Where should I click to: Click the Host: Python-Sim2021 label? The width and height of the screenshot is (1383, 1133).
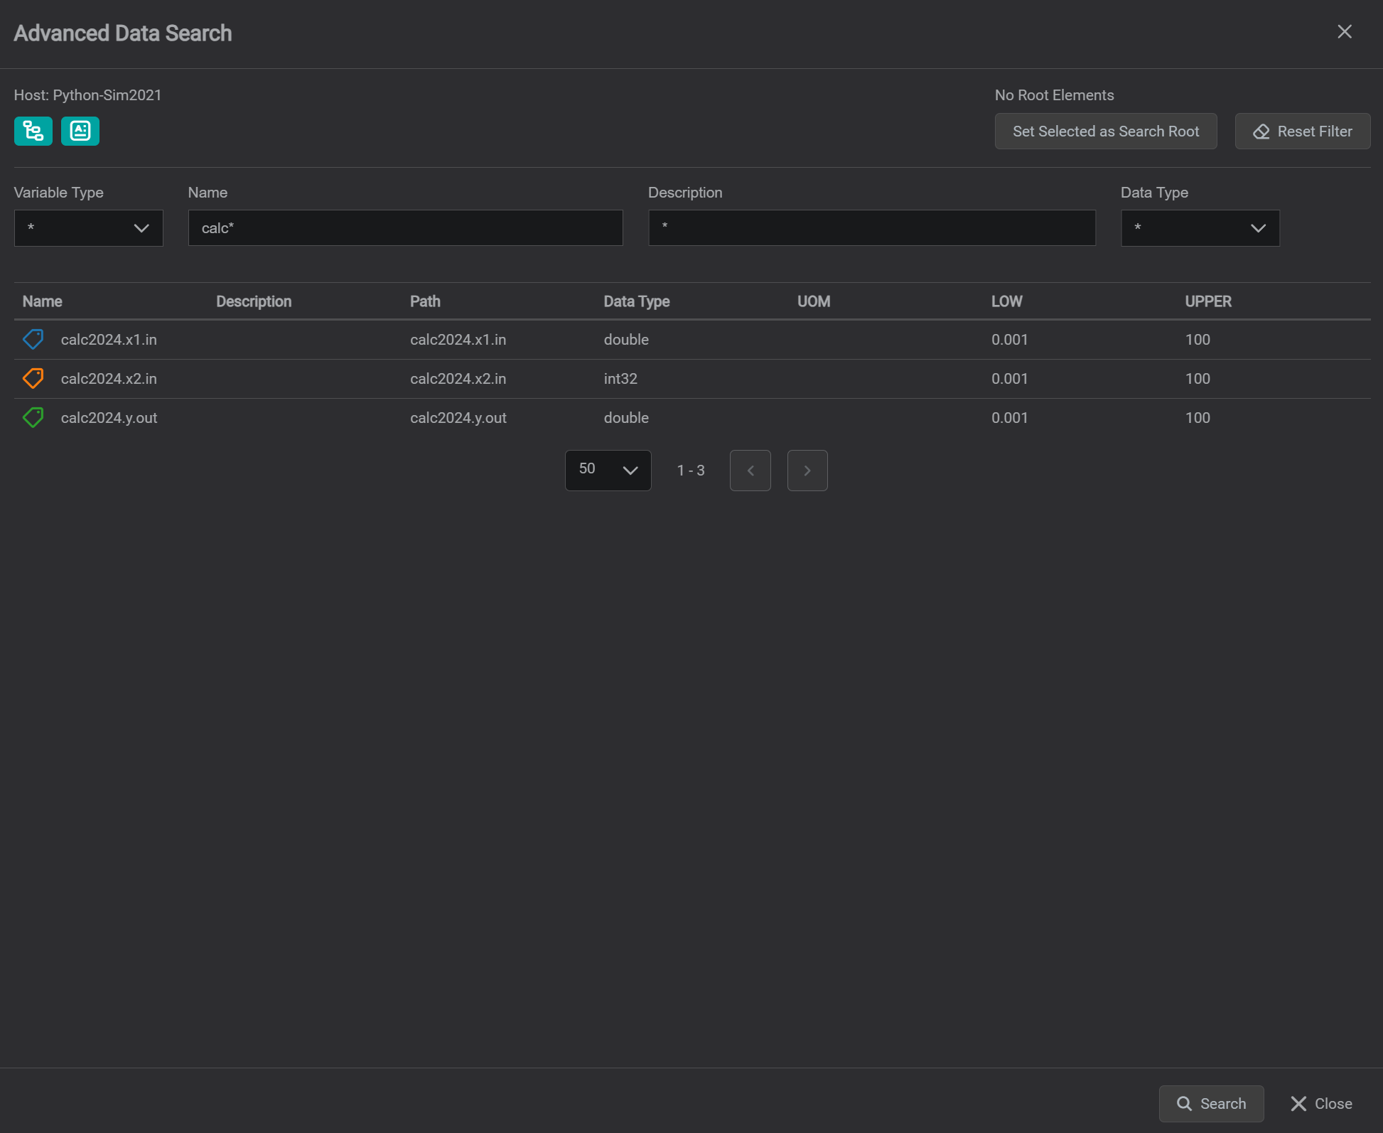click(88, 95)
